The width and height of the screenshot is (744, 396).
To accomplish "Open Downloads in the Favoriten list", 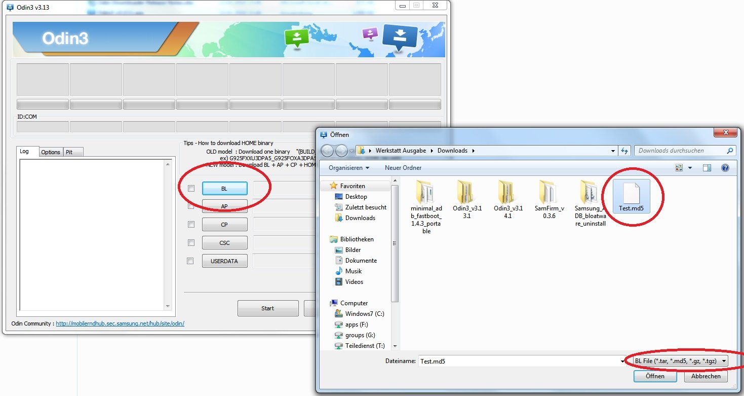I will pos(360,218).
